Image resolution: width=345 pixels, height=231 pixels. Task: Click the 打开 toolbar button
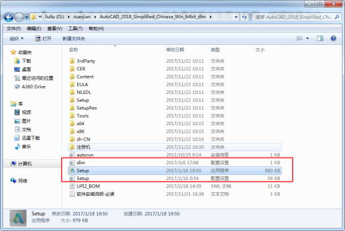(x=44, y=39)
